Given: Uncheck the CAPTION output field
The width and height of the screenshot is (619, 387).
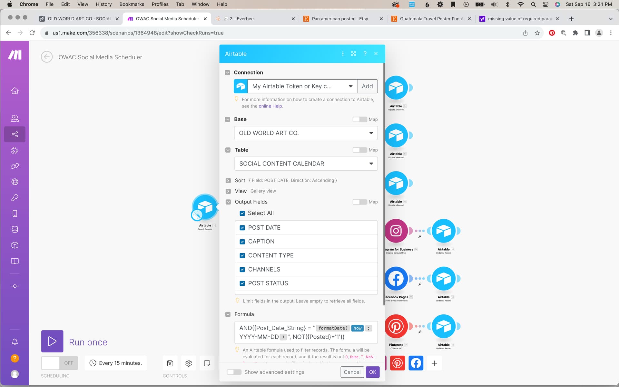Looking at the screenshot, I should click(242, 242).
